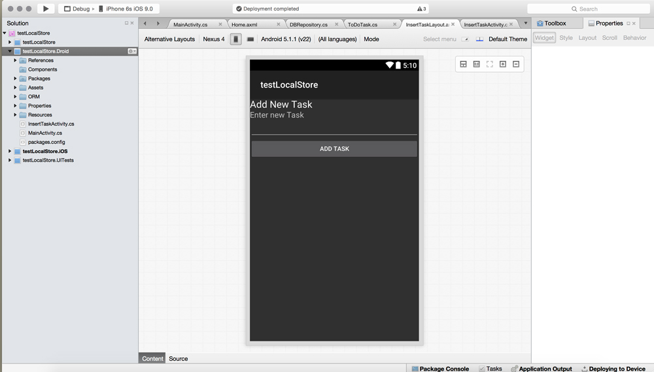This screenshot has width=654, height=372.
Task: Toggle the Tasks pad in bottom bar
Action: tap(490, 369)
